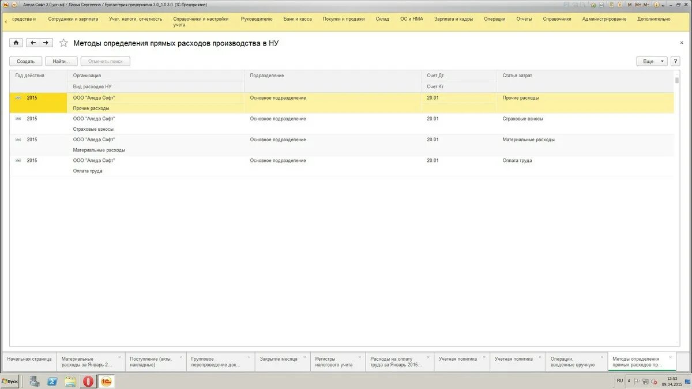The width and height of the screenshot is (692, 389).
Task: Click the row icon for Оплата труда record
Action: pos(18,160)
